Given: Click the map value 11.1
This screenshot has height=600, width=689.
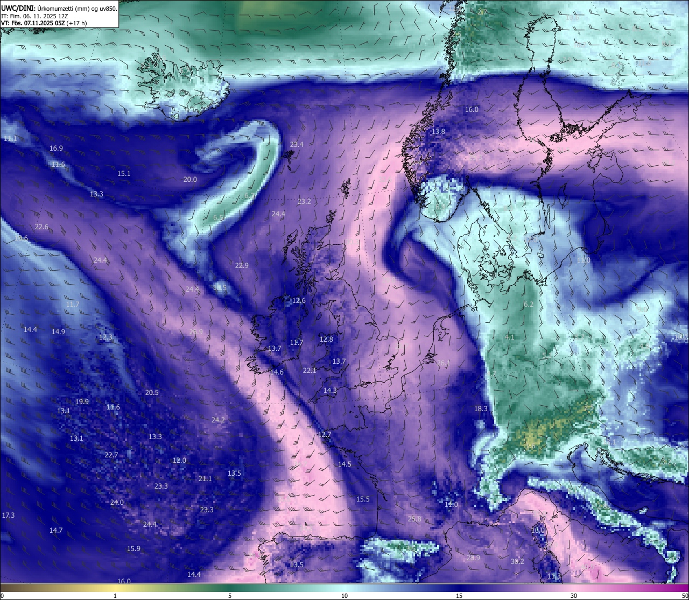Looking at the screenshot, I should [10, 139].
